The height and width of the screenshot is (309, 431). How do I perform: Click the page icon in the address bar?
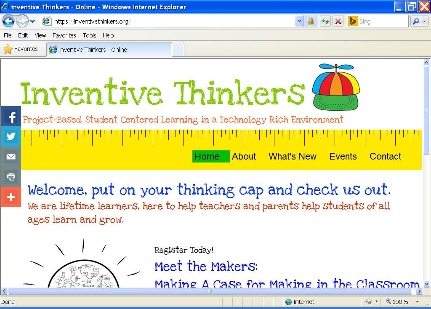click(x=47, y=21)
